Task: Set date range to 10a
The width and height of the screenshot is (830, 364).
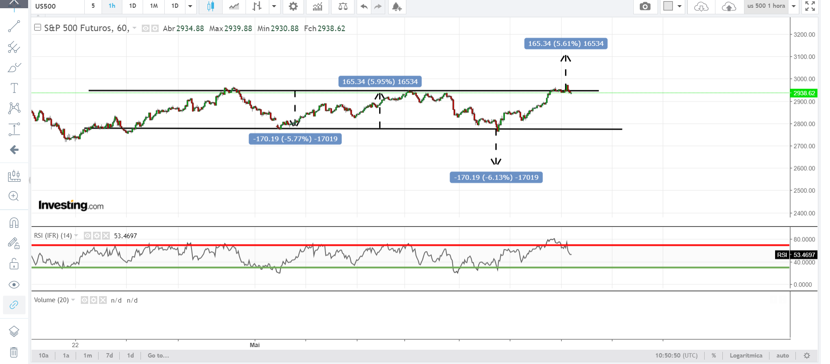Action: (44, 356)
